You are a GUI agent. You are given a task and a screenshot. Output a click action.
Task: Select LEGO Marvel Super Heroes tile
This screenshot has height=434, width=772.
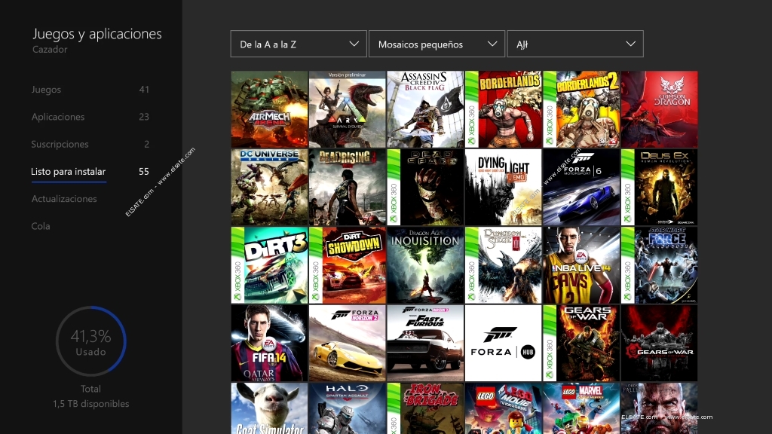click(581, 408)
